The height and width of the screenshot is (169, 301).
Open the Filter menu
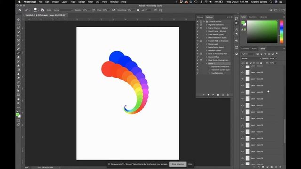pyautogui.click(x=90, y=2)
